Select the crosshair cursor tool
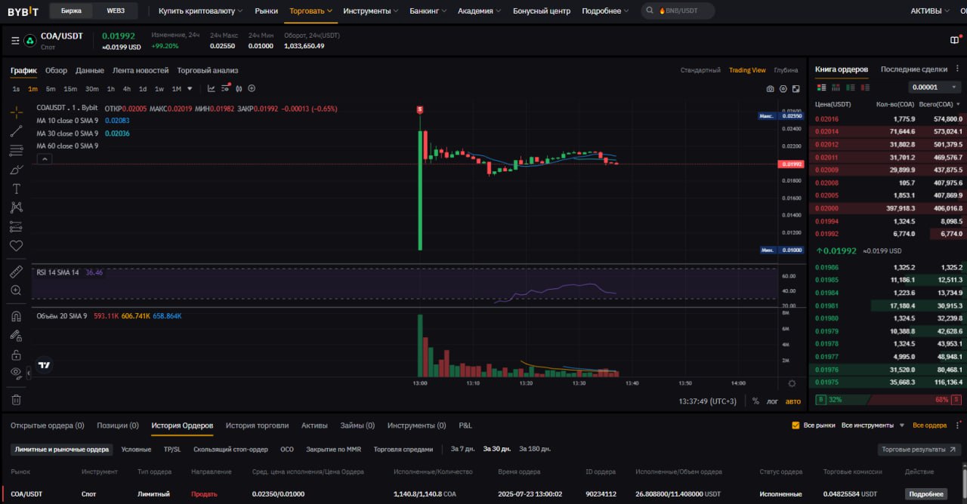The width and height of the screenshot is (967, 504). click(x=17, y=112)
